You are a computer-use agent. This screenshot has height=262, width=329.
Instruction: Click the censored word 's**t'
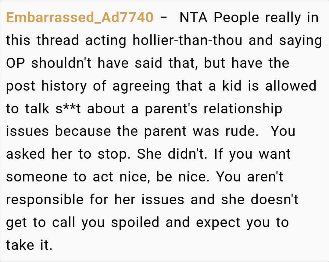click(68, 109)
